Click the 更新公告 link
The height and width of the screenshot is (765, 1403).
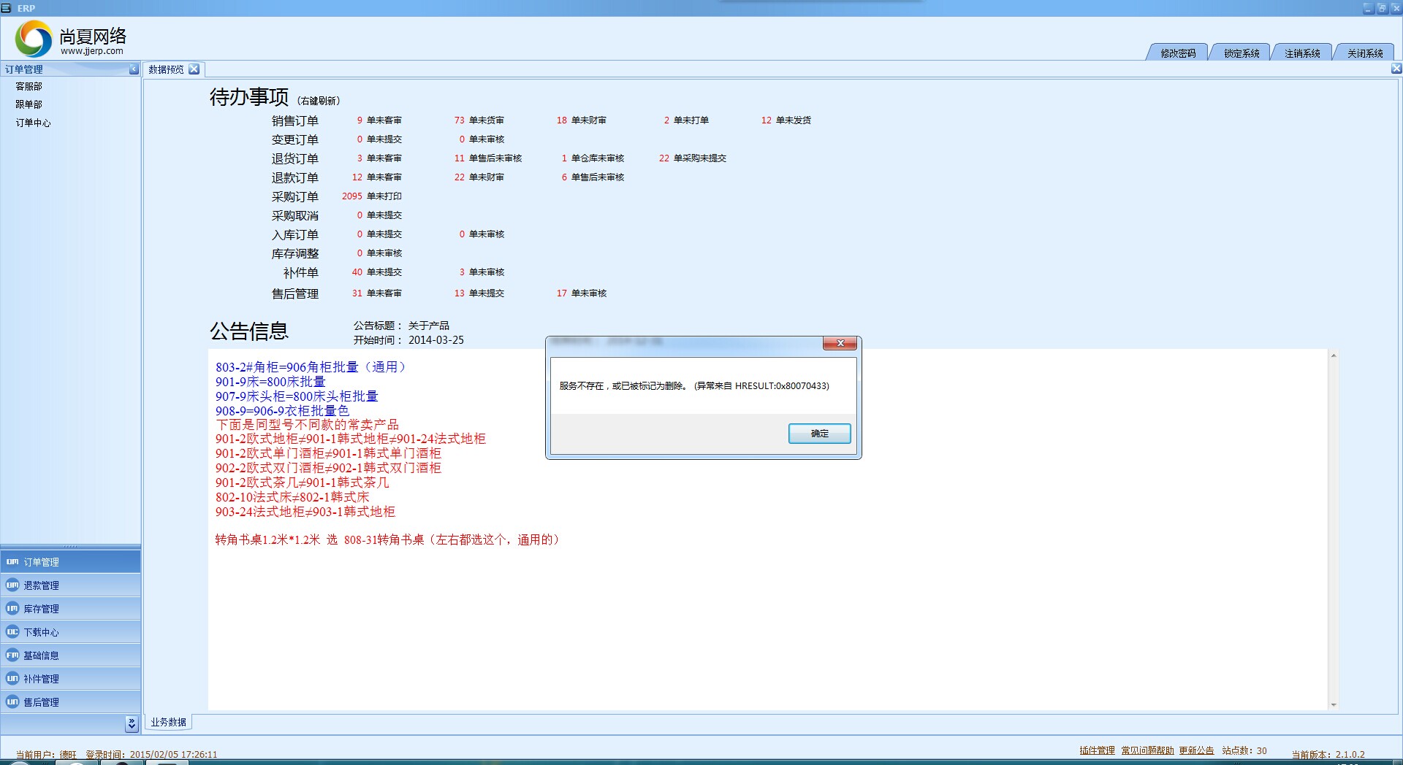(x=1196, y=750)
